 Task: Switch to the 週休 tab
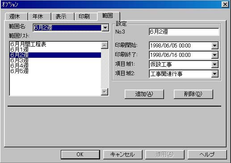pyautogui.click(x=16, y=16)
